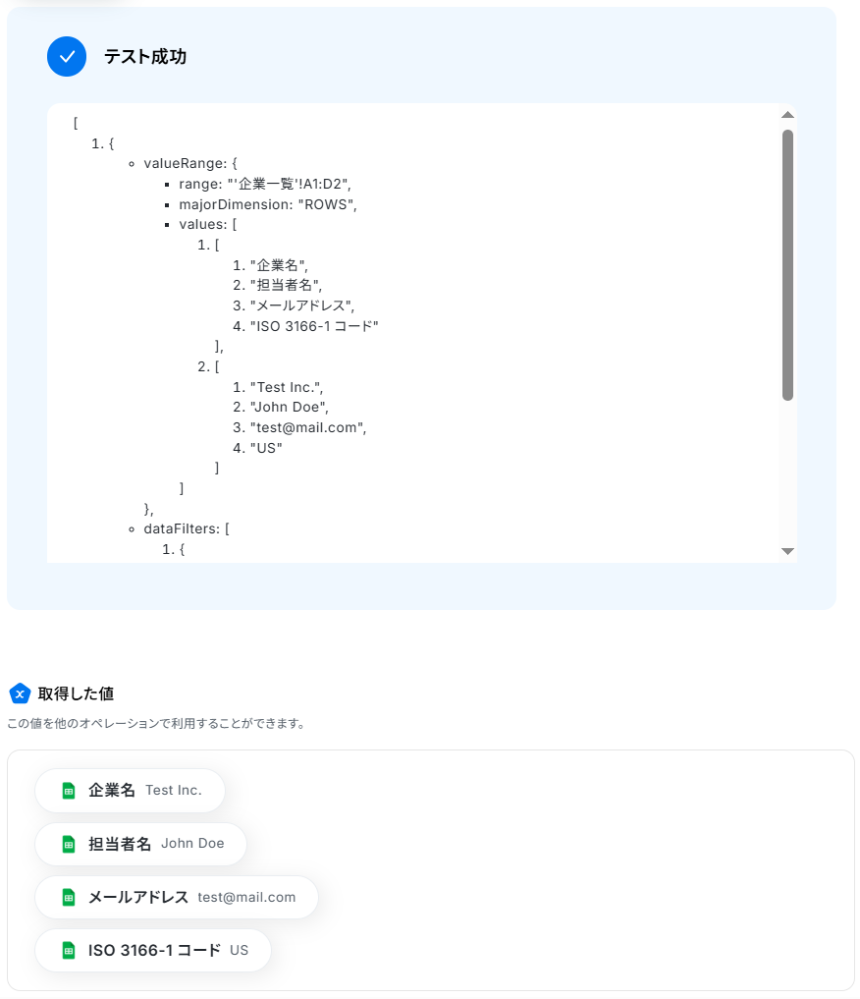Image resolution: width=860 pixels, height=999 pixels.
Task: Click the range '企業一覧'!A1:D2 line
Action: click(x=265, y=184)
